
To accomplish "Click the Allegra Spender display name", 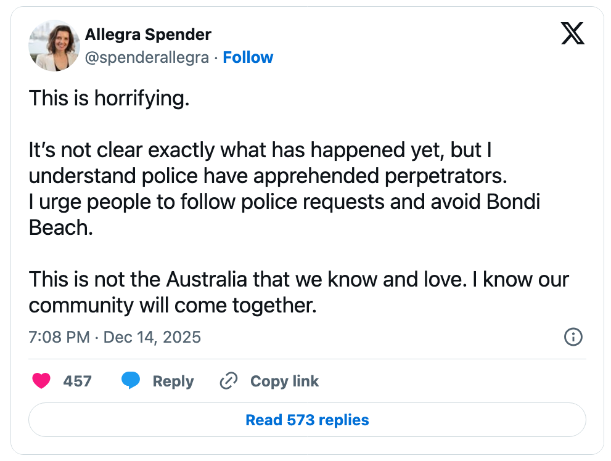I will (148, 35).
